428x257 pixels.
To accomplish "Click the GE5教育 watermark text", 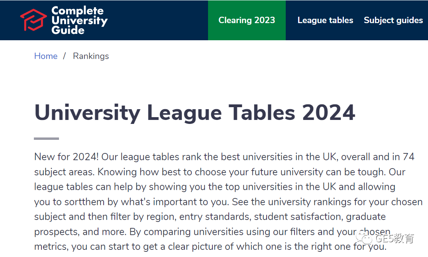I will pyautogui.click(x=395, y=238).
